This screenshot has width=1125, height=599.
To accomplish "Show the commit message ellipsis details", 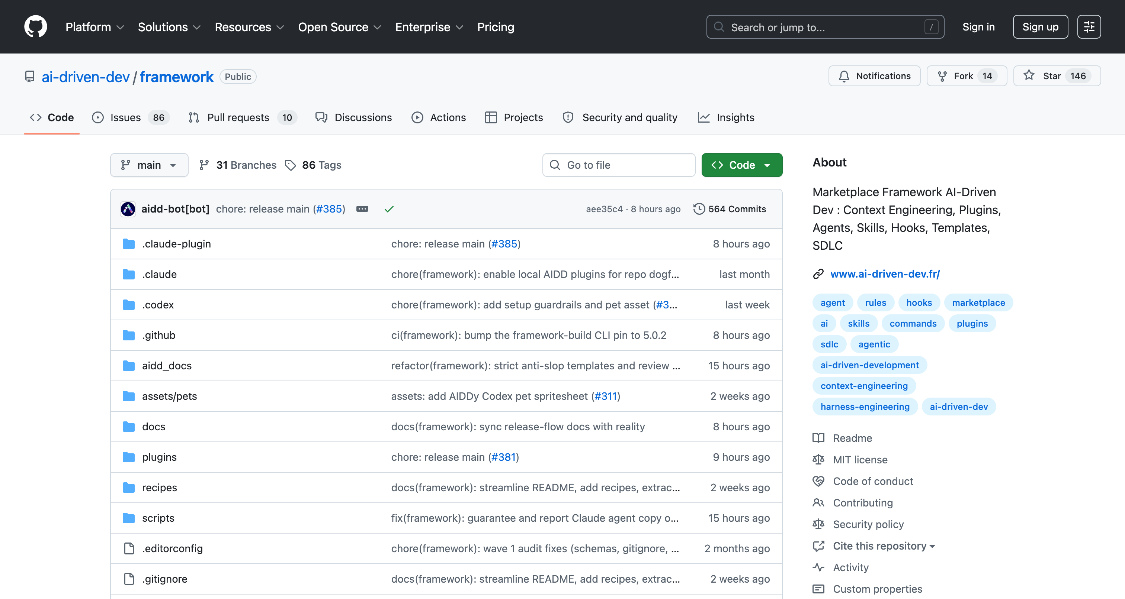I will pyautogui.click(x=362, y=209).
